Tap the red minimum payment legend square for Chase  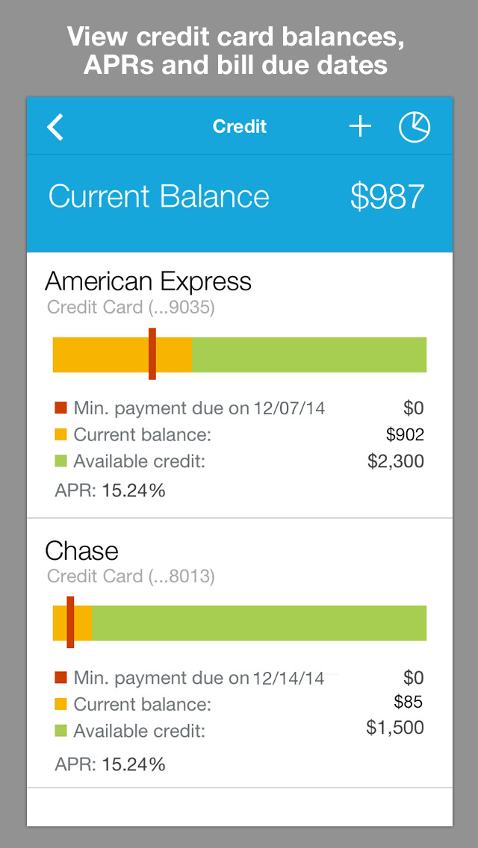[61, 678]
